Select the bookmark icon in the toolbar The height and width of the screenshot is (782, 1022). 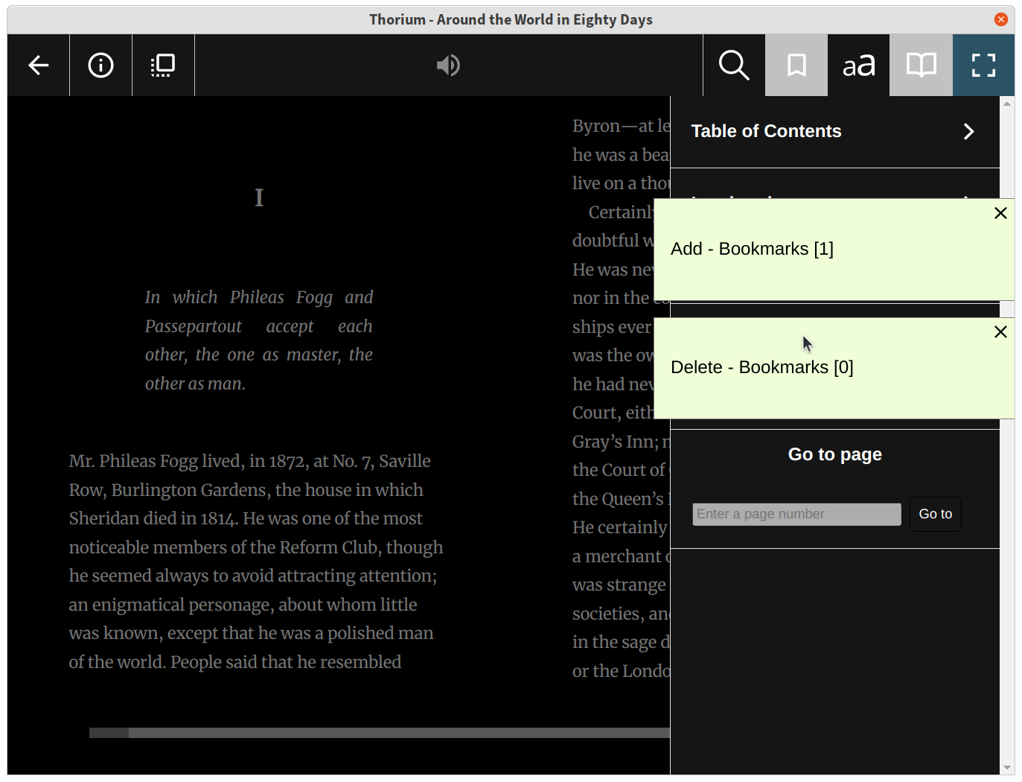[x=796, y=65]
